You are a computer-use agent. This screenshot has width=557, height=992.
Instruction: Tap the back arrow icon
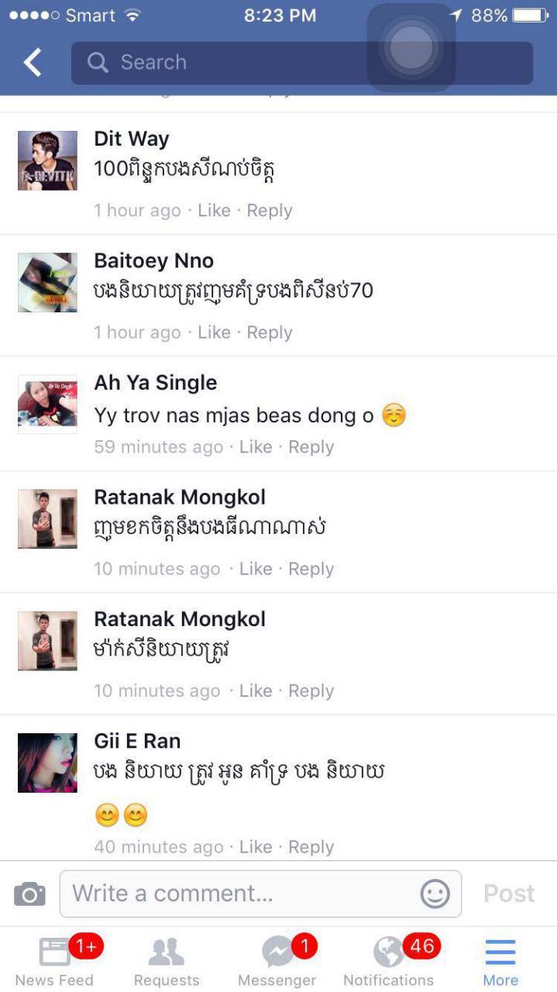pyautogui.click(x=33, y=63)
